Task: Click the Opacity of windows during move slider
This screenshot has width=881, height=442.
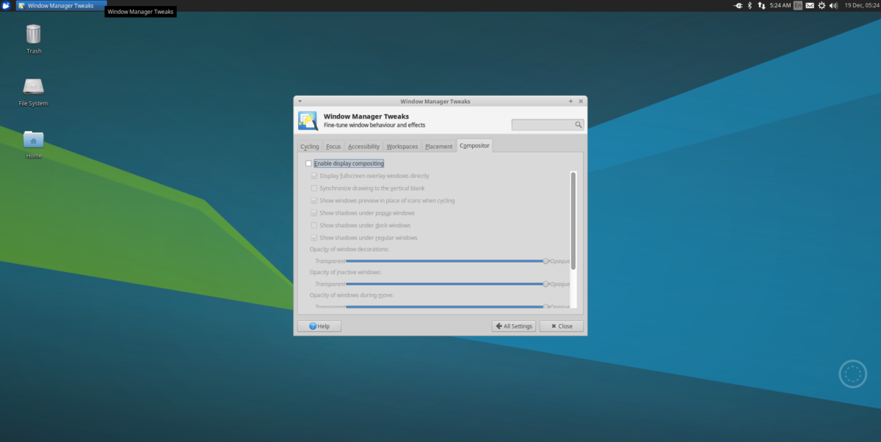Action: pyautogui.click(x=446, y=306)
